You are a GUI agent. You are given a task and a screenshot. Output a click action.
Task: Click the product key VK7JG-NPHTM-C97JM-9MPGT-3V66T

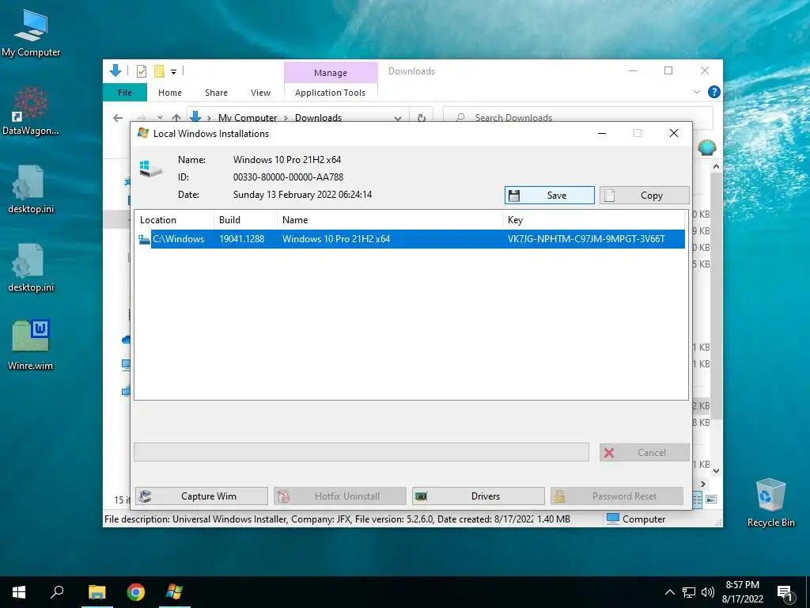pos(586,239)
